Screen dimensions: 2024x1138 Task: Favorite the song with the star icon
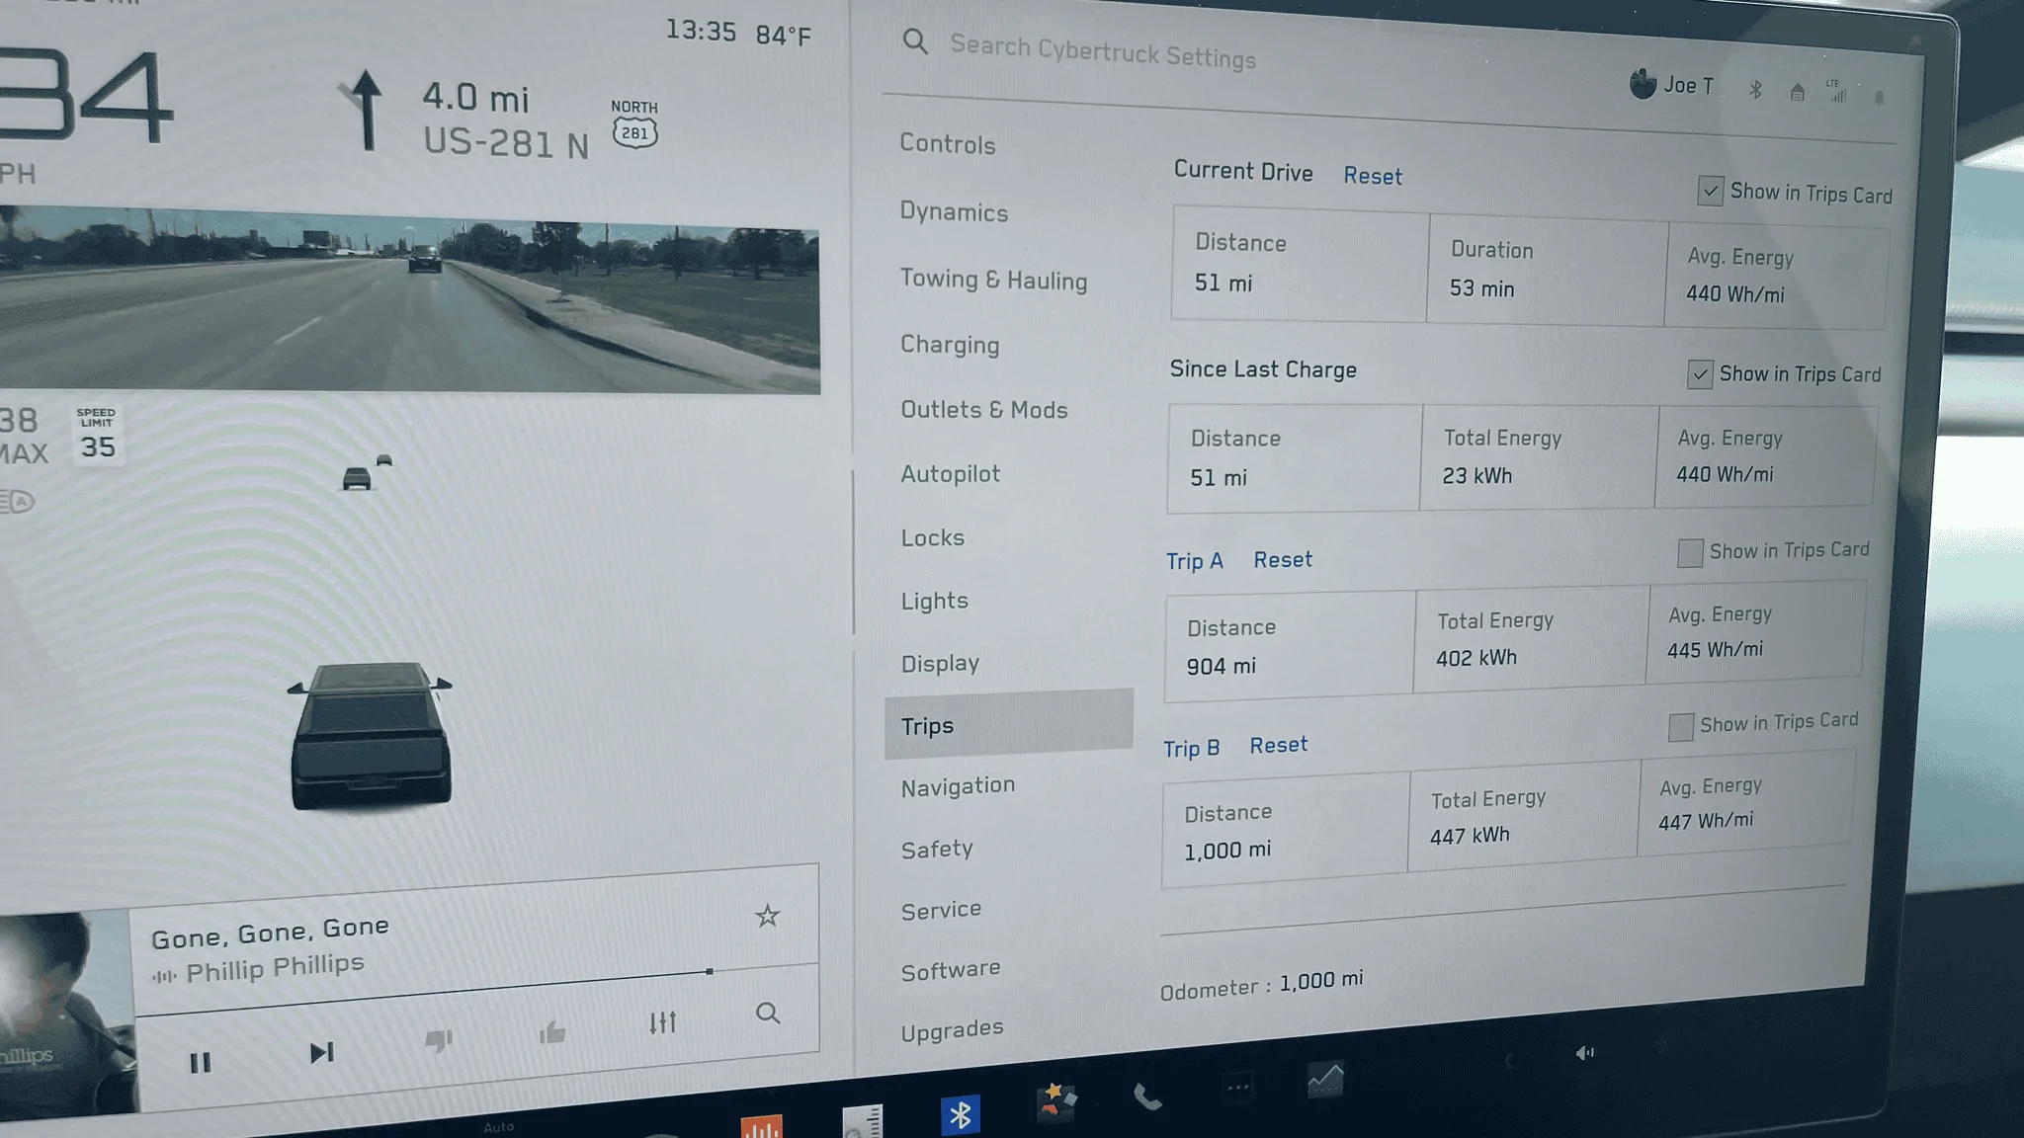[x=767, y=916]
